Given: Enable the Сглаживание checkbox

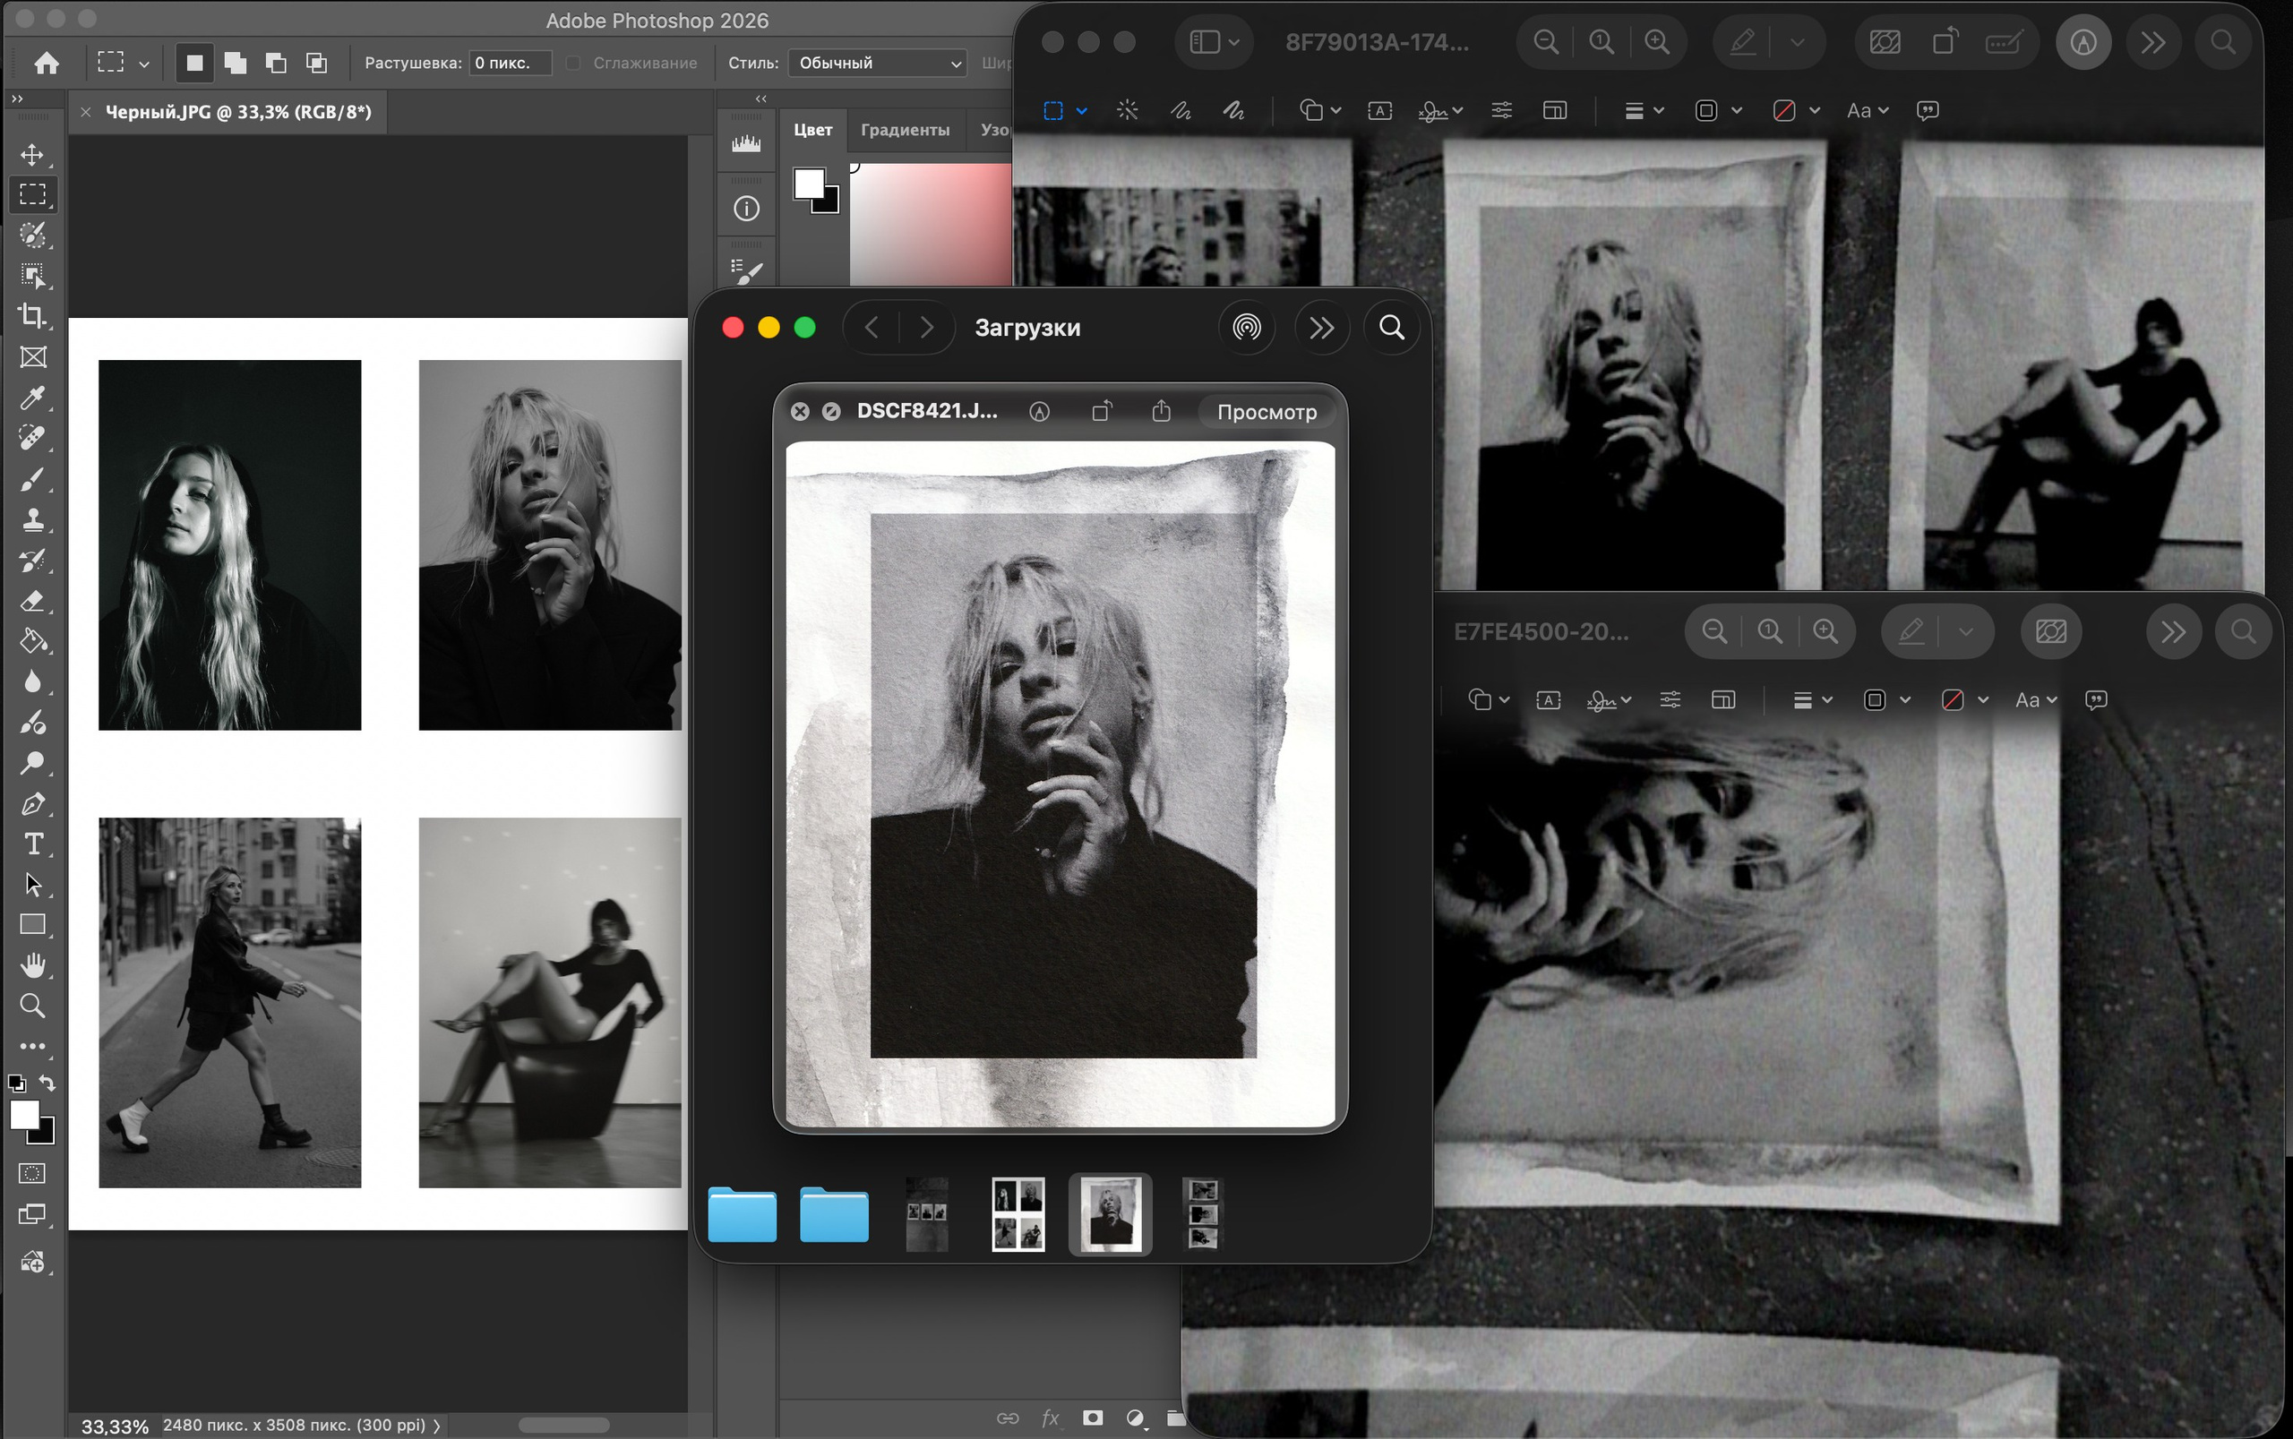Looking at the screenshot, I should click(573, 63).
